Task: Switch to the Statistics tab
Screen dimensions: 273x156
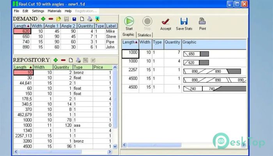Action: point(144,35)
